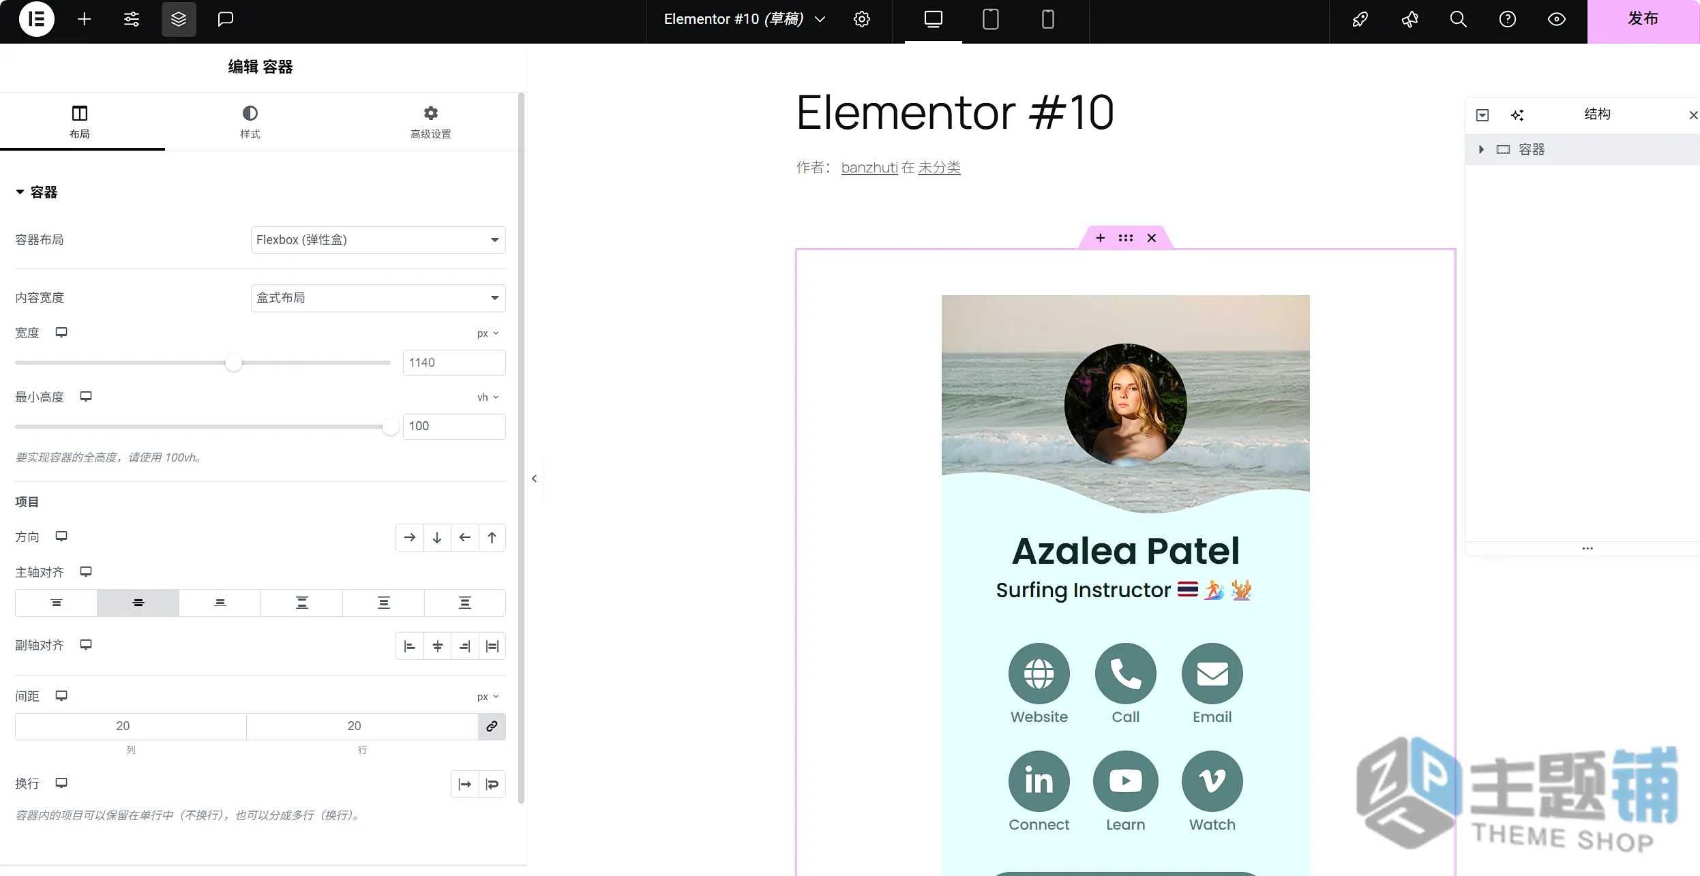Collapse the 容器 section header
This screenshot has height=876, width=1700.
37,192
